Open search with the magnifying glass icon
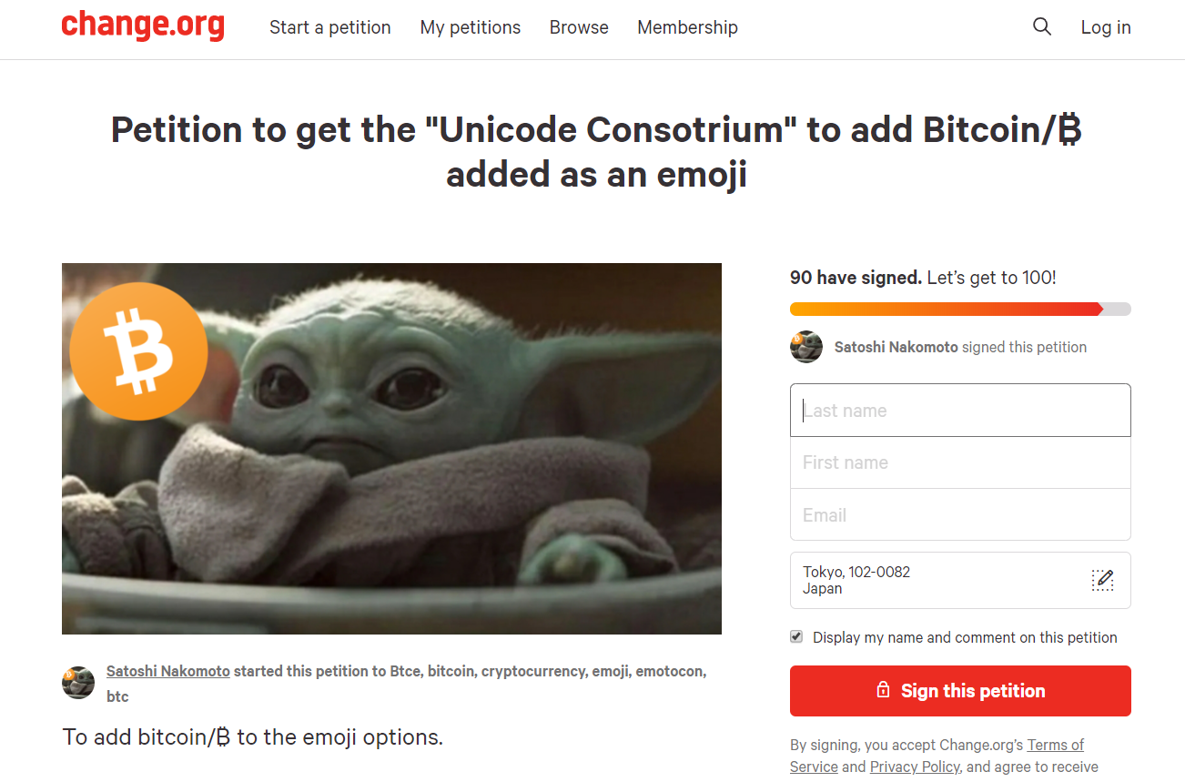1185x782 pixels. (1042, 27)
